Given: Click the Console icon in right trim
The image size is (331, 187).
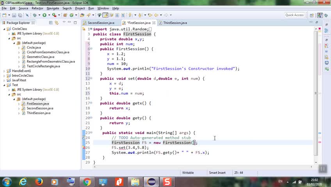Looking at the screenshot, I should (x=327, y=63).
